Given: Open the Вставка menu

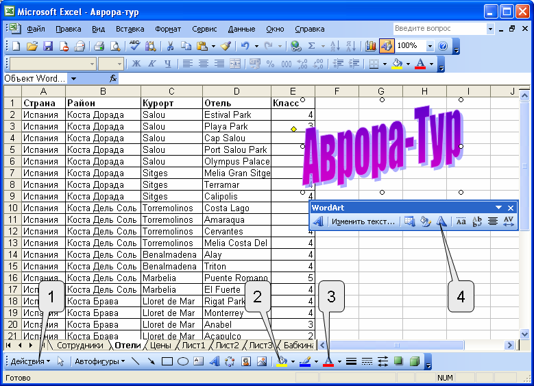Looking at the screenshot, I should [130, 29].
